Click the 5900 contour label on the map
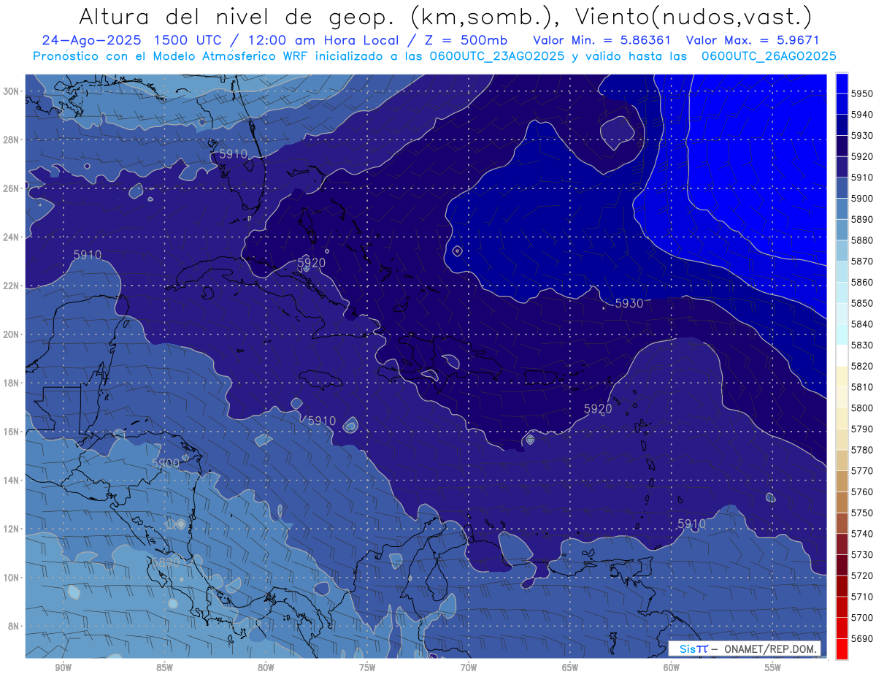 point(166,464)
